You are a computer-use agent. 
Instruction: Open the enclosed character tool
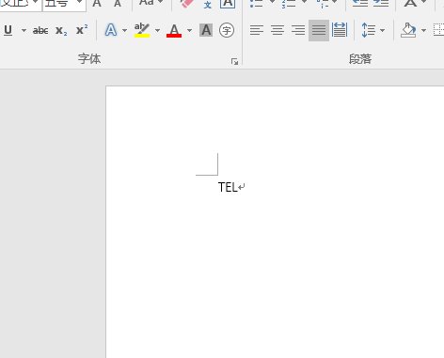point(227,30)
